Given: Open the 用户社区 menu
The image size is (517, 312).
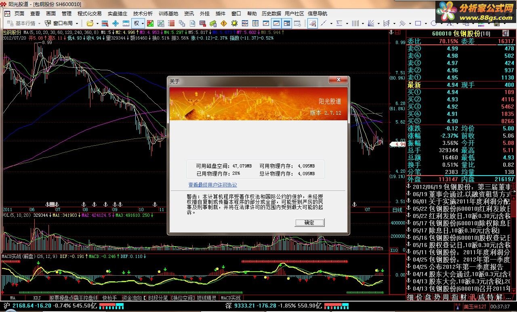Looking at the screenshot, I should click(294, 13).
